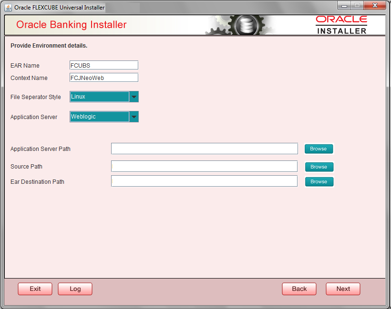Click the 'Provide Environment details.' heading
Image resolution: width=391 pixels, height=309 pixels.
click(x=49, y=46)
